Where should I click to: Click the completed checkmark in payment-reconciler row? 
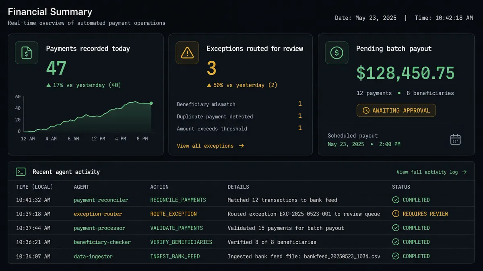click(396, 200)
